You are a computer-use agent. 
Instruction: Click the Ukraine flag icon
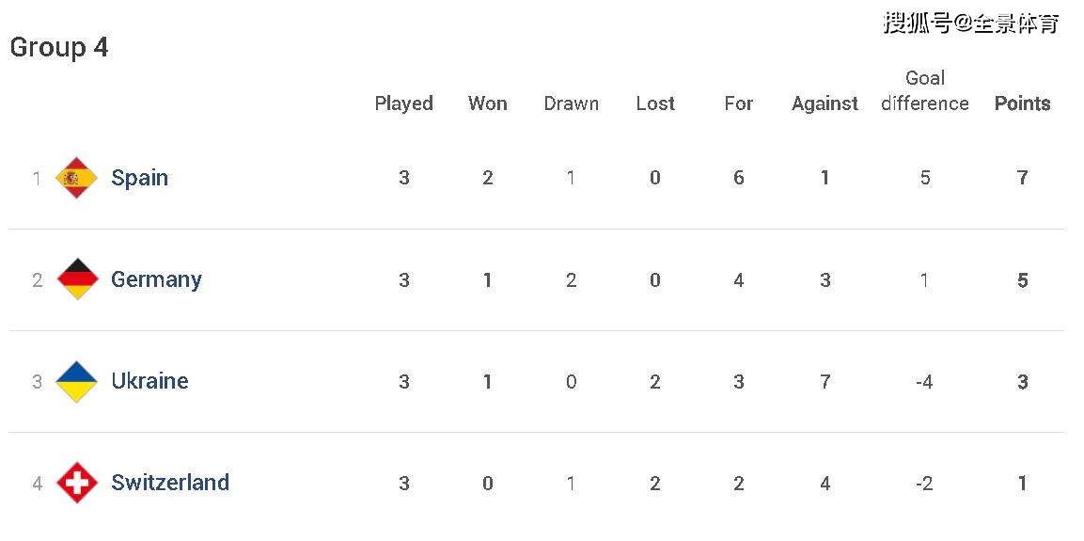point(77,381)
